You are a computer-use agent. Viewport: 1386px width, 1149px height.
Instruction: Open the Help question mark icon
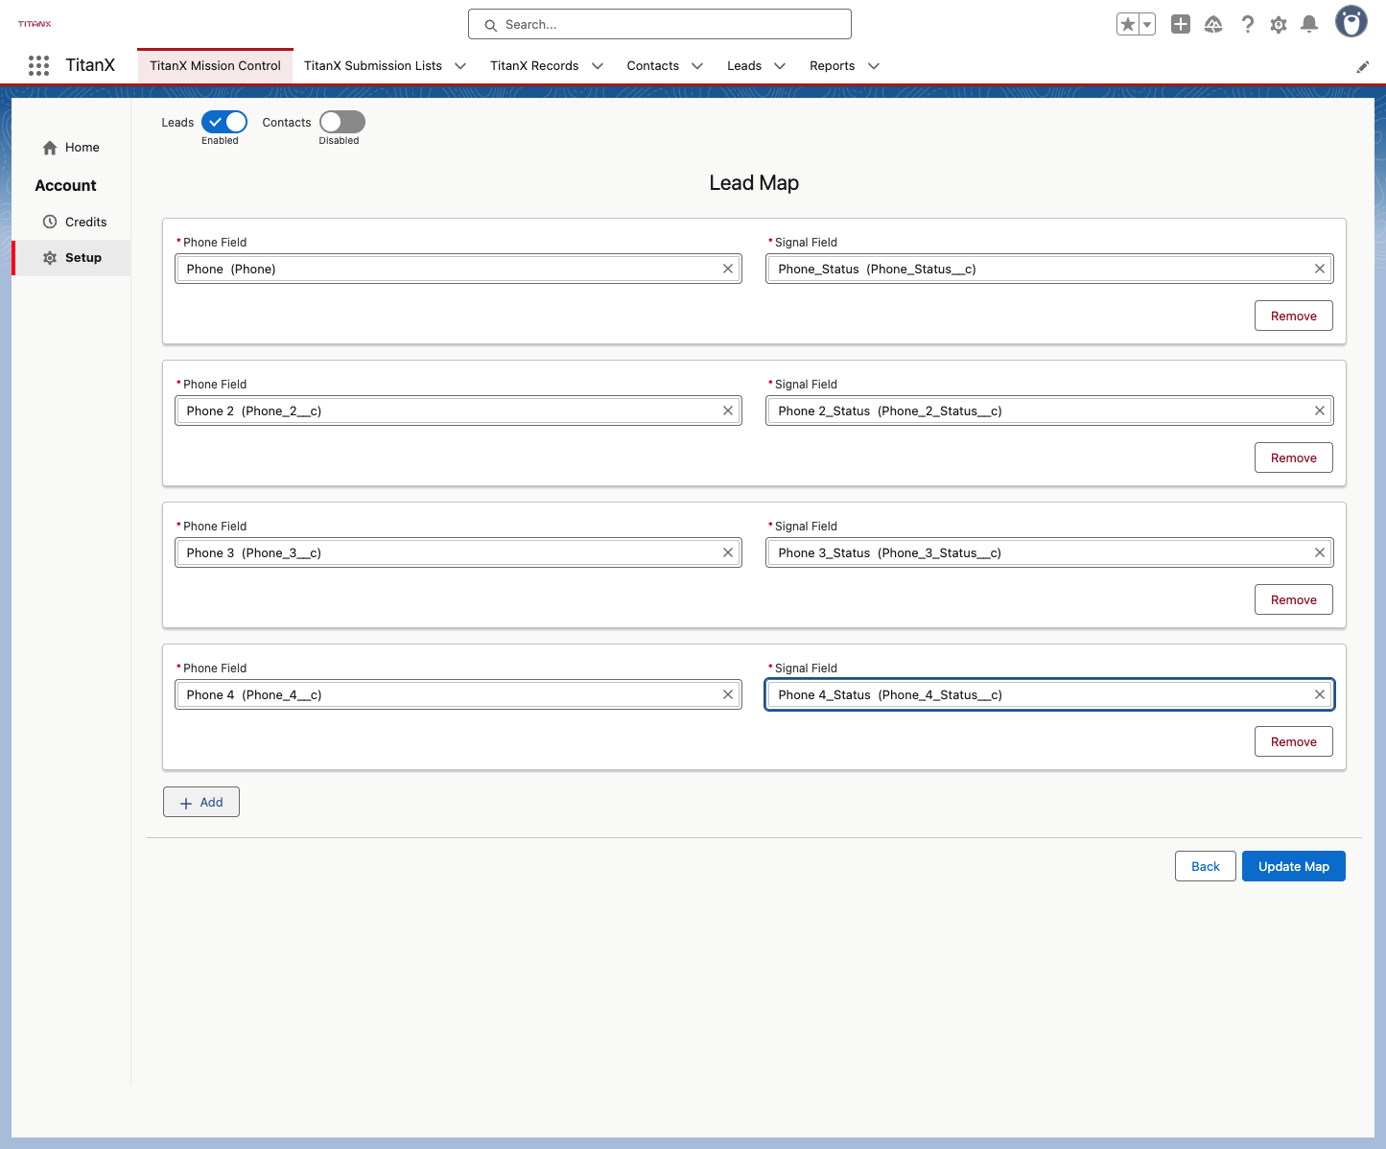1247,24
